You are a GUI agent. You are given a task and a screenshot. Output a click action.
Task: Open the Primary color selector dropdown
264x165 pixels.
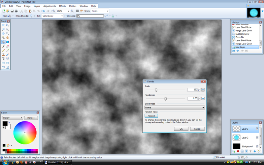point(13,118)
